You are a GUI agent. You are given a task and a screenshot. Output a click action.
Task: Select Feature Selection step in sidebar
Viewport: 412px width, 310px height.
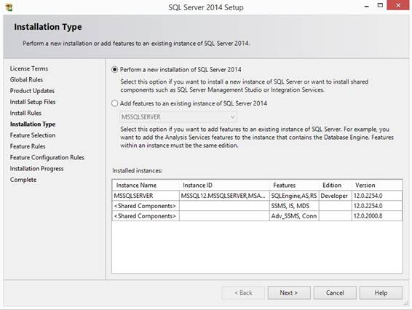33,135
